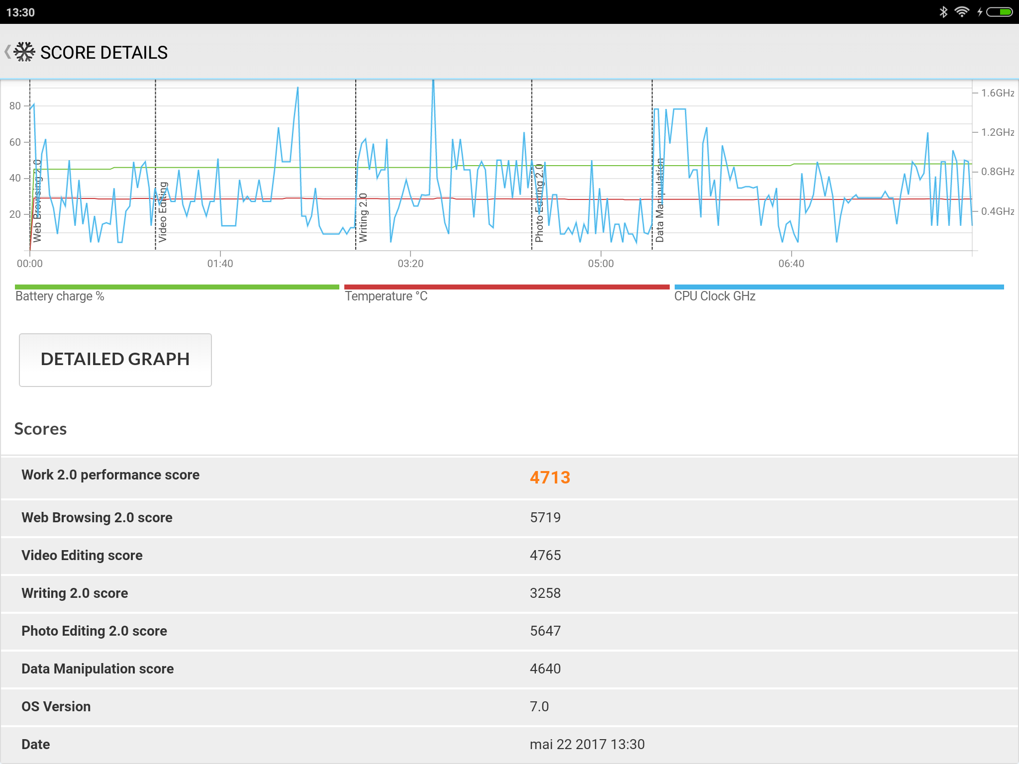Click the Writing 2.0 marker in chart

363,217
